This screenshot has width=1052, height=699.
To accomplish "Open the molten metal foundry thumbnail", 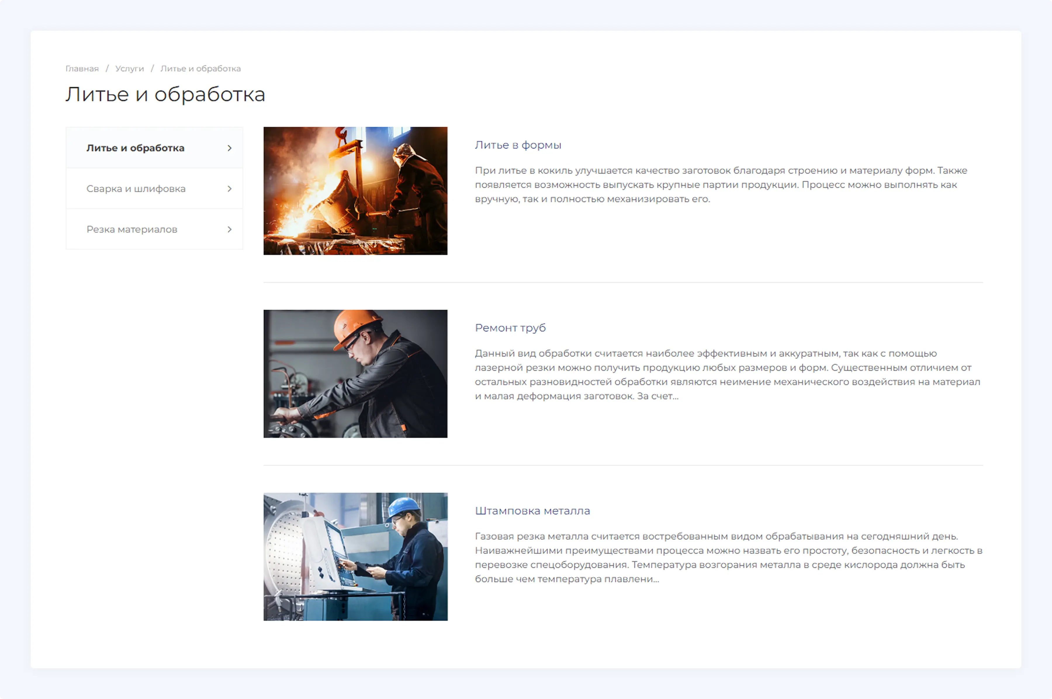I will point(355,191).
